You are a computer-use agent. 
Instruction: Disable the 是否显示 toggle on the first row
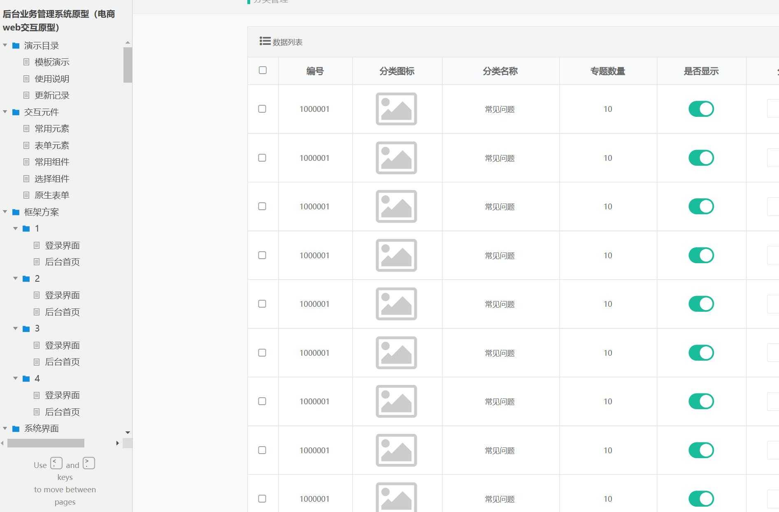point(701,109)
